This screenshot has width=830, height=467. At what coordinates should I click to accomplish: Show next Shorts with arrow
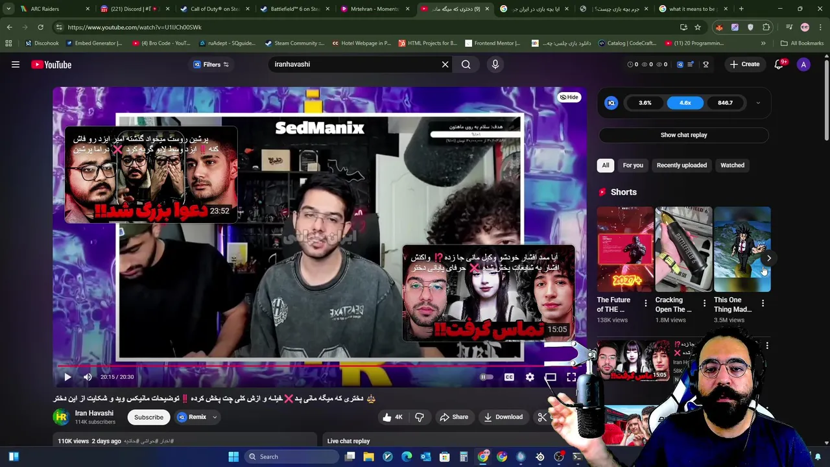click(x=768, y=258)
